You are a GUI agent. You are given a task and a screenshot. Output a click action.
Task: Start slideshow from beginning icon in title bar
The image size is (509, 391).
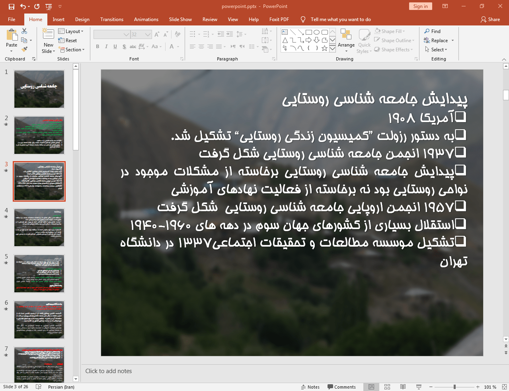coord(49,6)
